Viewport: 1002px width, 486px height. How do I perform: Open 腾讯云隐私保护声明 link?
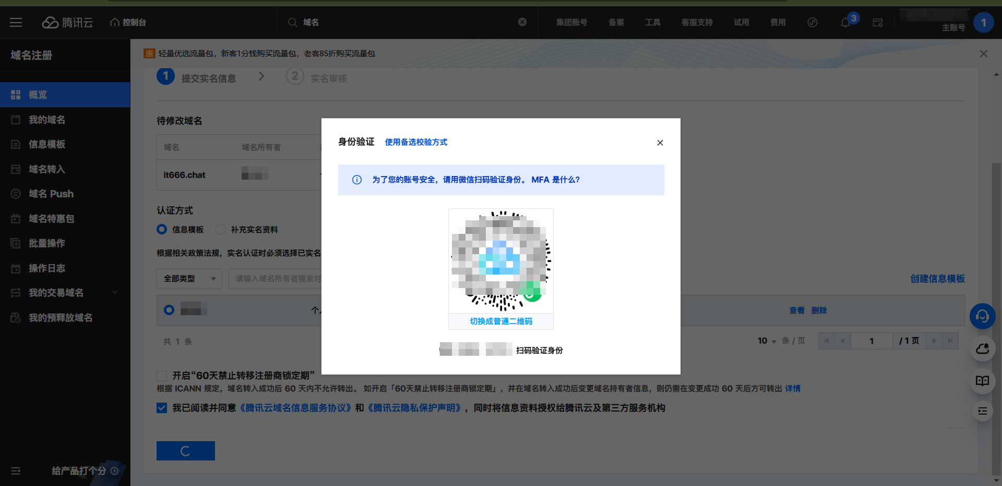pos(415,408)
